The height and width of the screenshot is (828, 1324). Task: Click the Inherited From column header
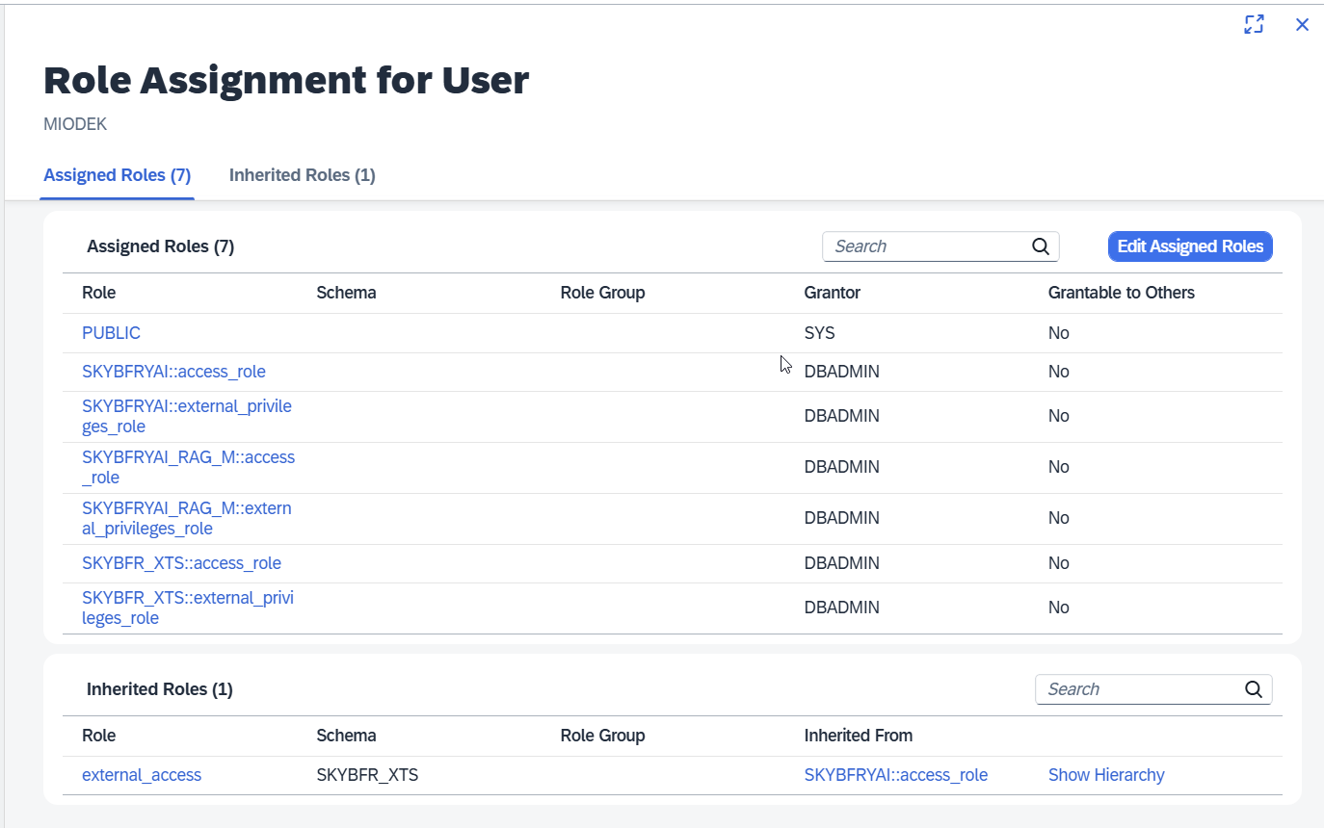[x=859, y=736]
